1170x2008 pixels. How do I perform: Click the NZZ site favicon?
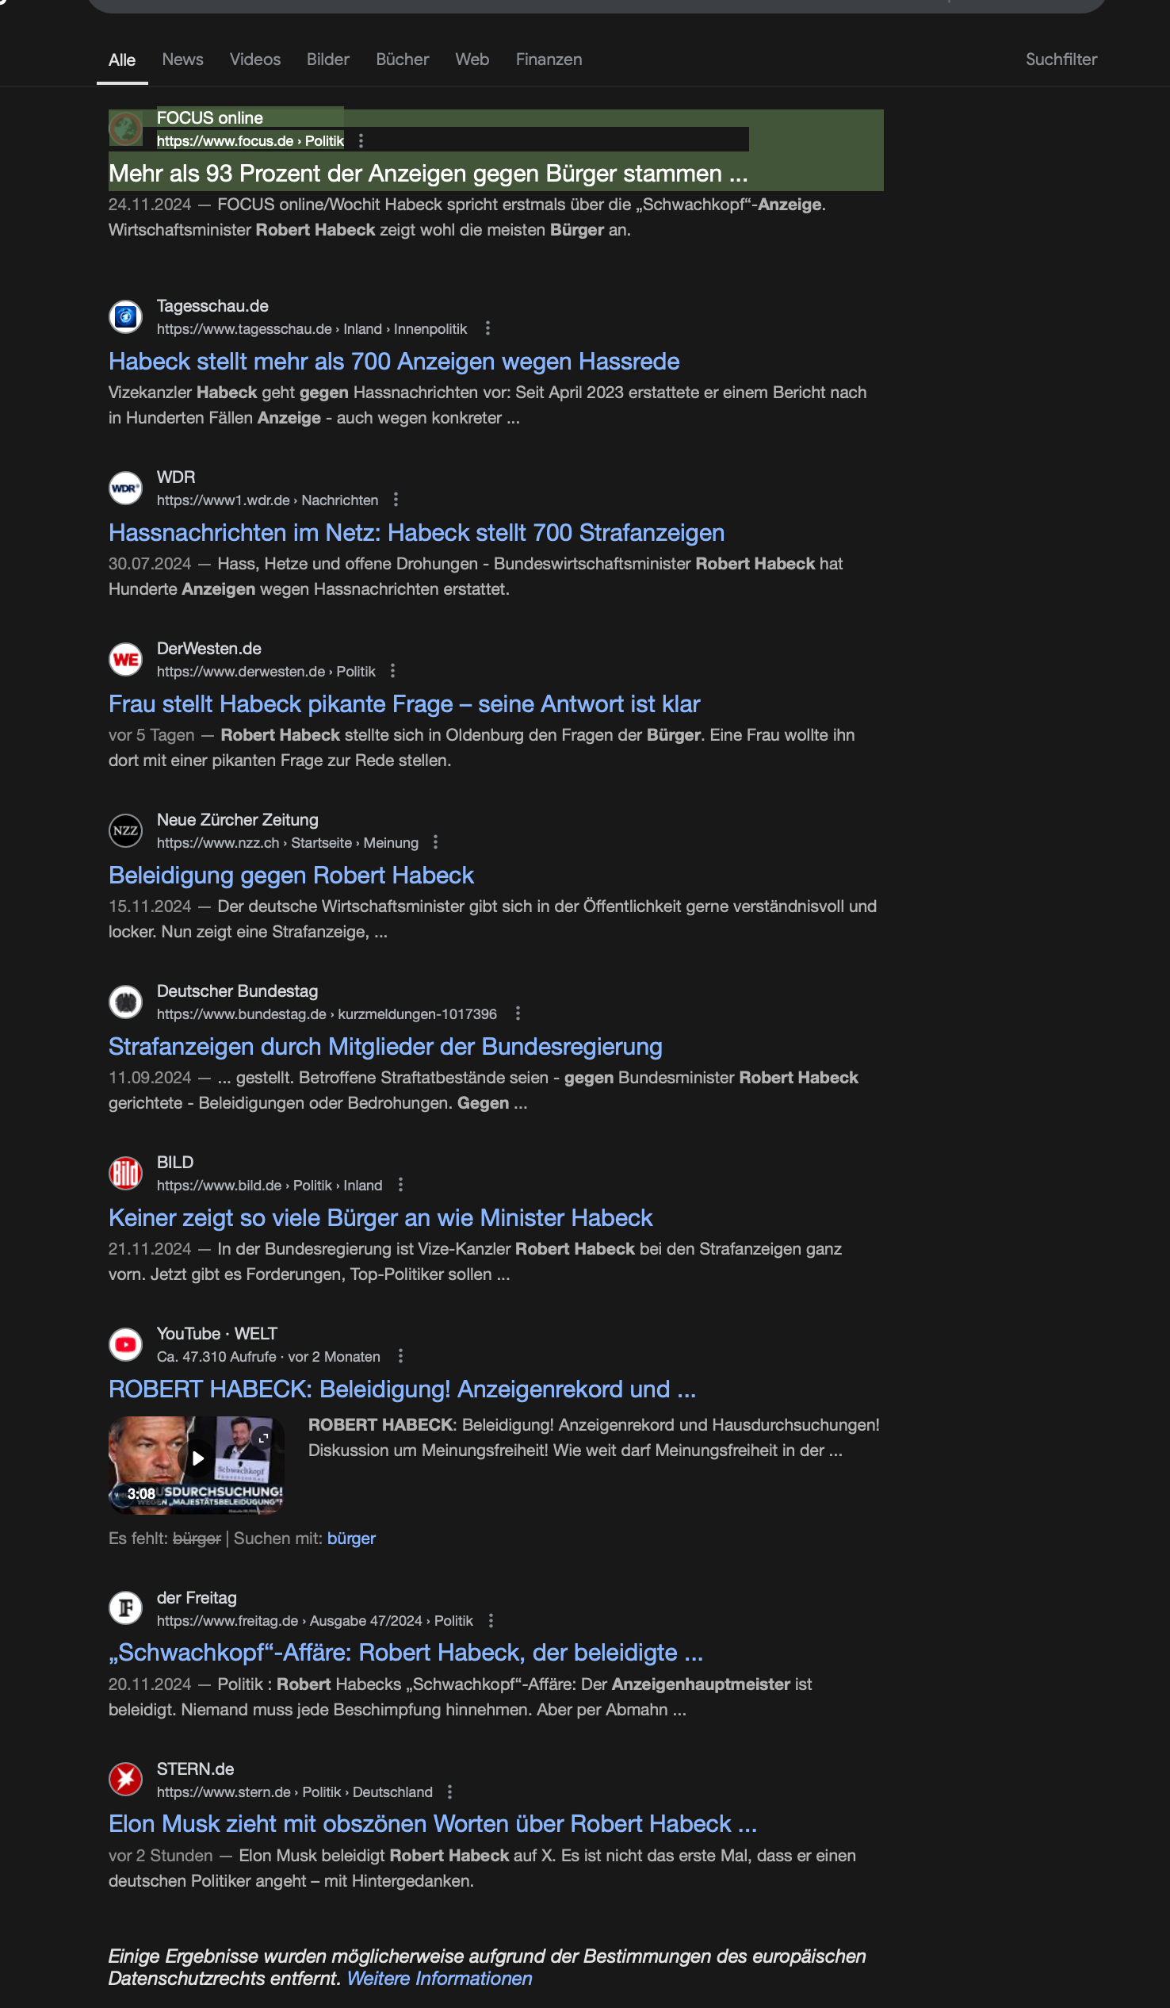point(125,830)
